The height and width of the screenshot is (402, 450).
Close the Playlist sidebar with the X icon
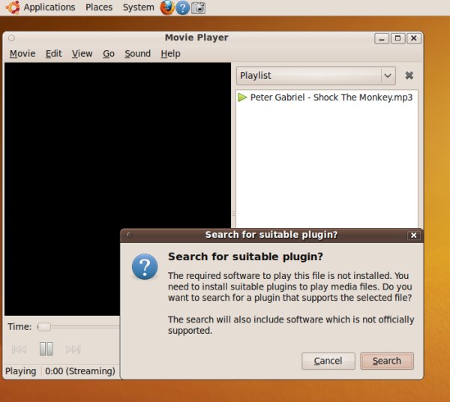(x=409, y=76)
